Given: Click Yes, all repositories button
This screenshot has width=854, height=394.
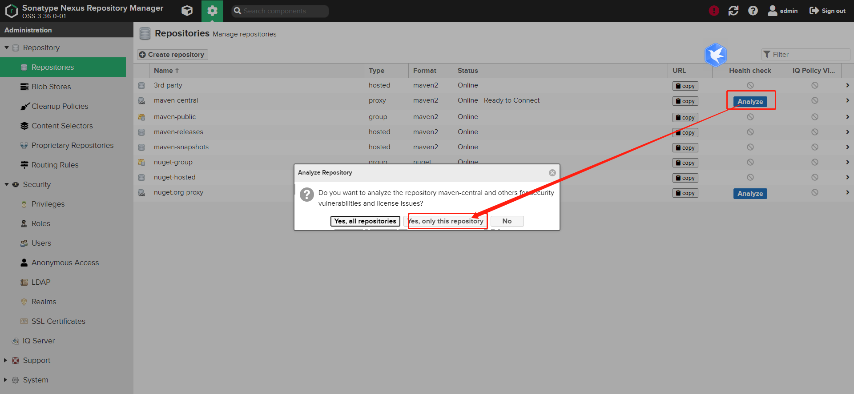Looking at the screenshot, I should point(365,221).
